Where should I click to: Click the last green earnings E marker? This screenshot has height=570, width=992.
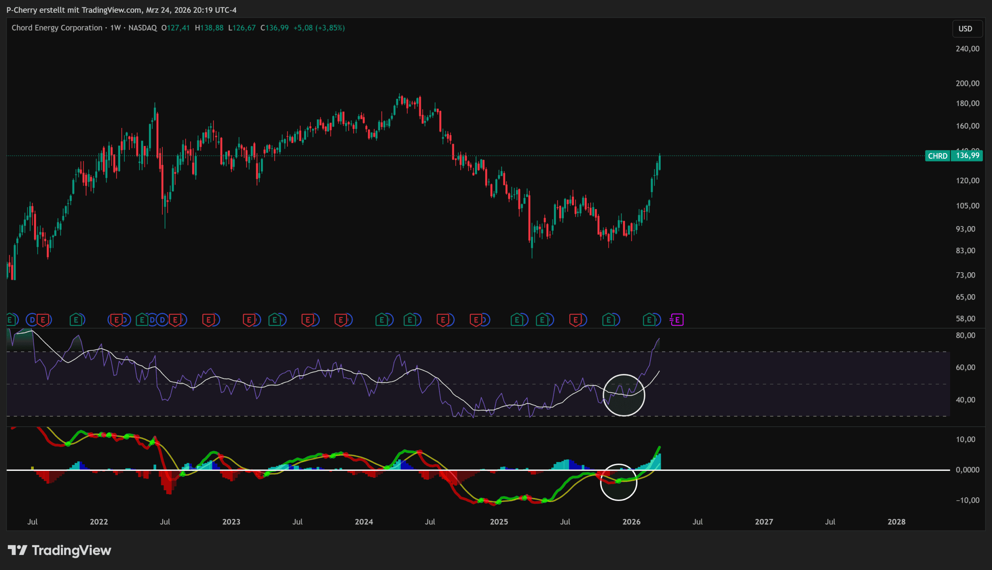click(x=649, y=320)
